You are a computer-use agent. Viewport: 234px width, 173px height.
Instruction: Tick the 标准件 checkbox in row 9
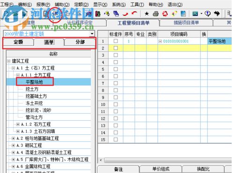coord(116,97)
